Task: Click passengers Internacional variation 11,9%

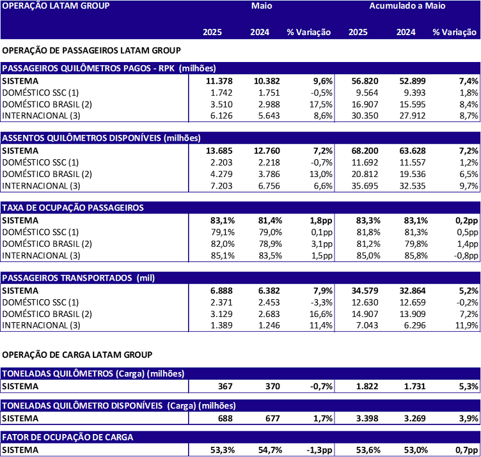Action: (x=466, y=325)
